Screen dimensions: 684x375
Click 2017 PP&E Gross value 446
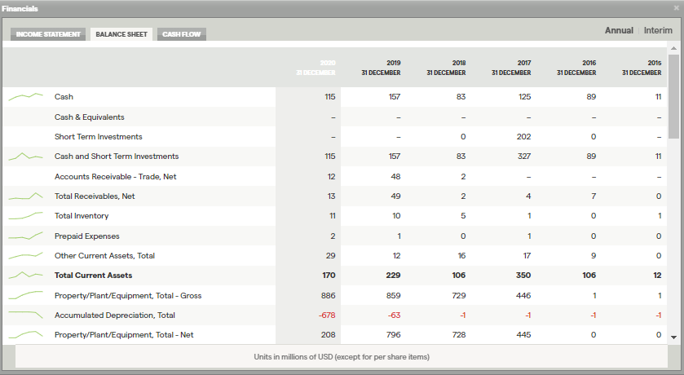[523, 296]
